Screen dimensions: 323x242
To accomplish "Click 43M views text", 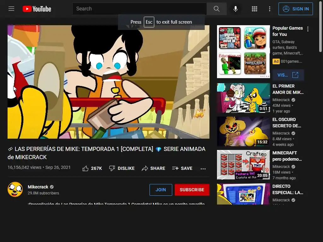I will [x=281, y=105].
